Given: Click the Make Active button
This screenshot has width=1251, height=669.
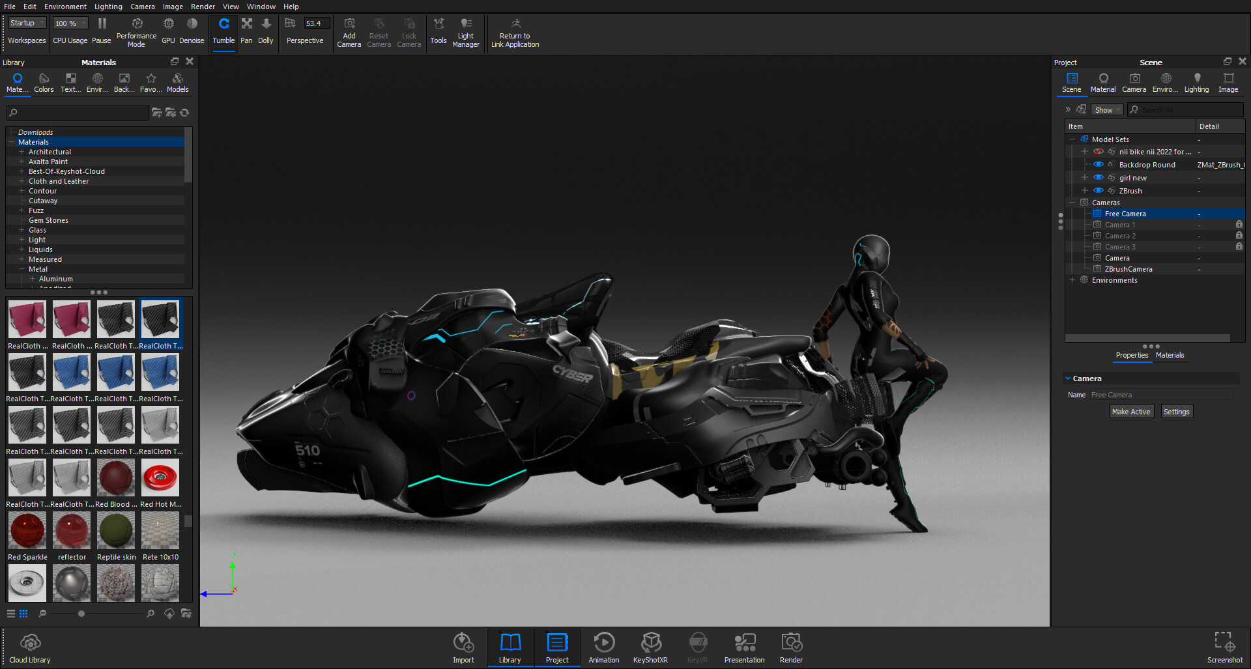Looking at the screenshot, I should (1131, 412).
